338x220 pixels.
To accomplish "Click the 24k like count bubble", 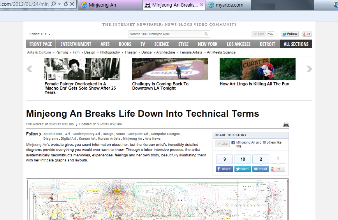I will [x=271, y=34].
